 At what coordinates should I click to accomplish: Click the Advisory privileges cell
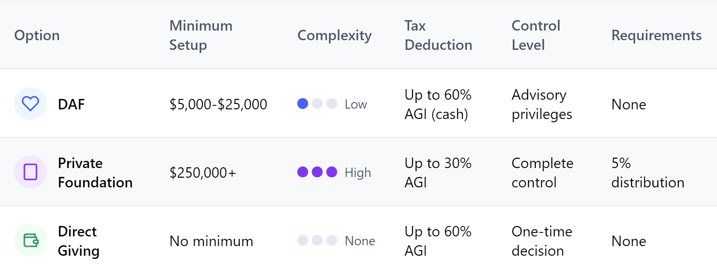pos(542,105)
